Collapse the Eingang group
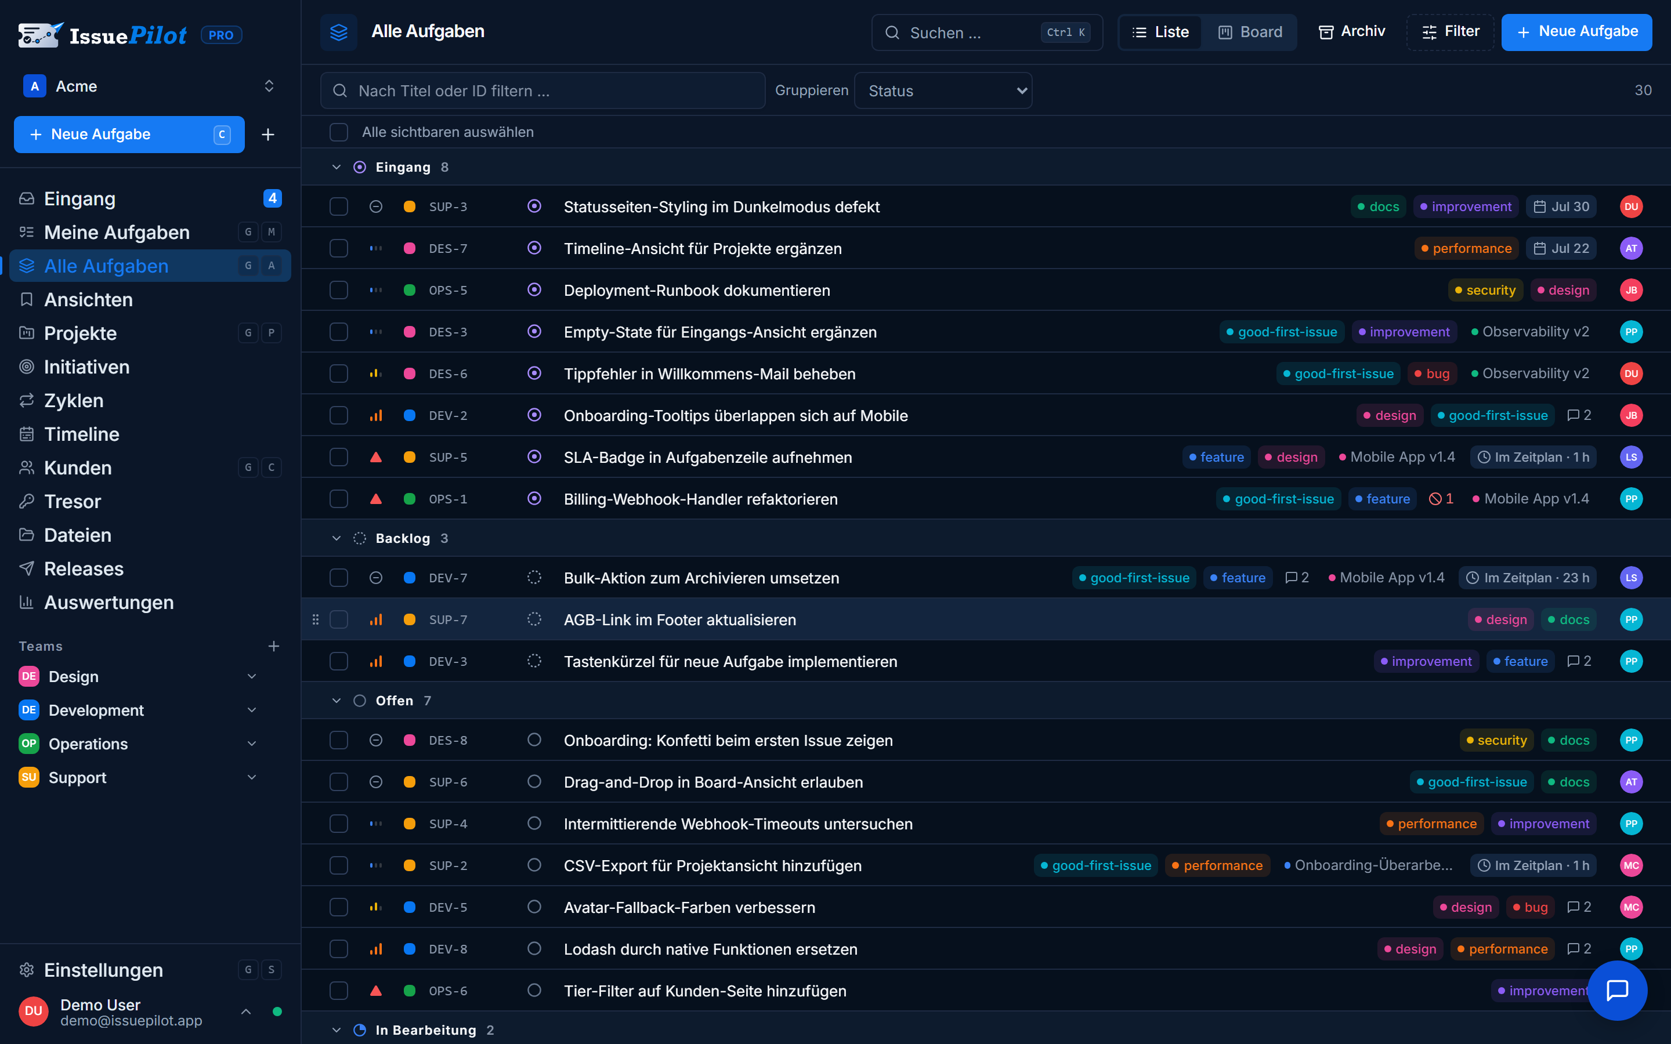Viewport: 1671px width, 1044px height. point(337,167)
